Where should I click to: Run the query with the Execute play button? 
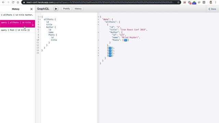(56, 9)
